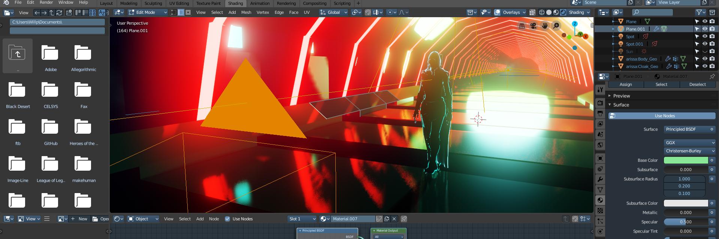
Task: Switch to wireframe shading mode
Action: [542, 12]
